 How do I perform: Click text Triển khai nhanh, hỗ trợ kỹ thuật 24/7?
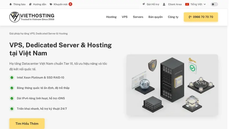[42, 109]
